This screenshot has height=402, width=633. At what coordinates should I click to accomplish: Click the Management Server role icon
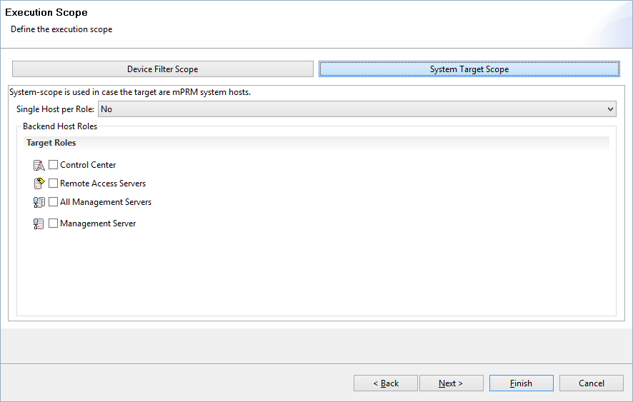coord(39,223)
